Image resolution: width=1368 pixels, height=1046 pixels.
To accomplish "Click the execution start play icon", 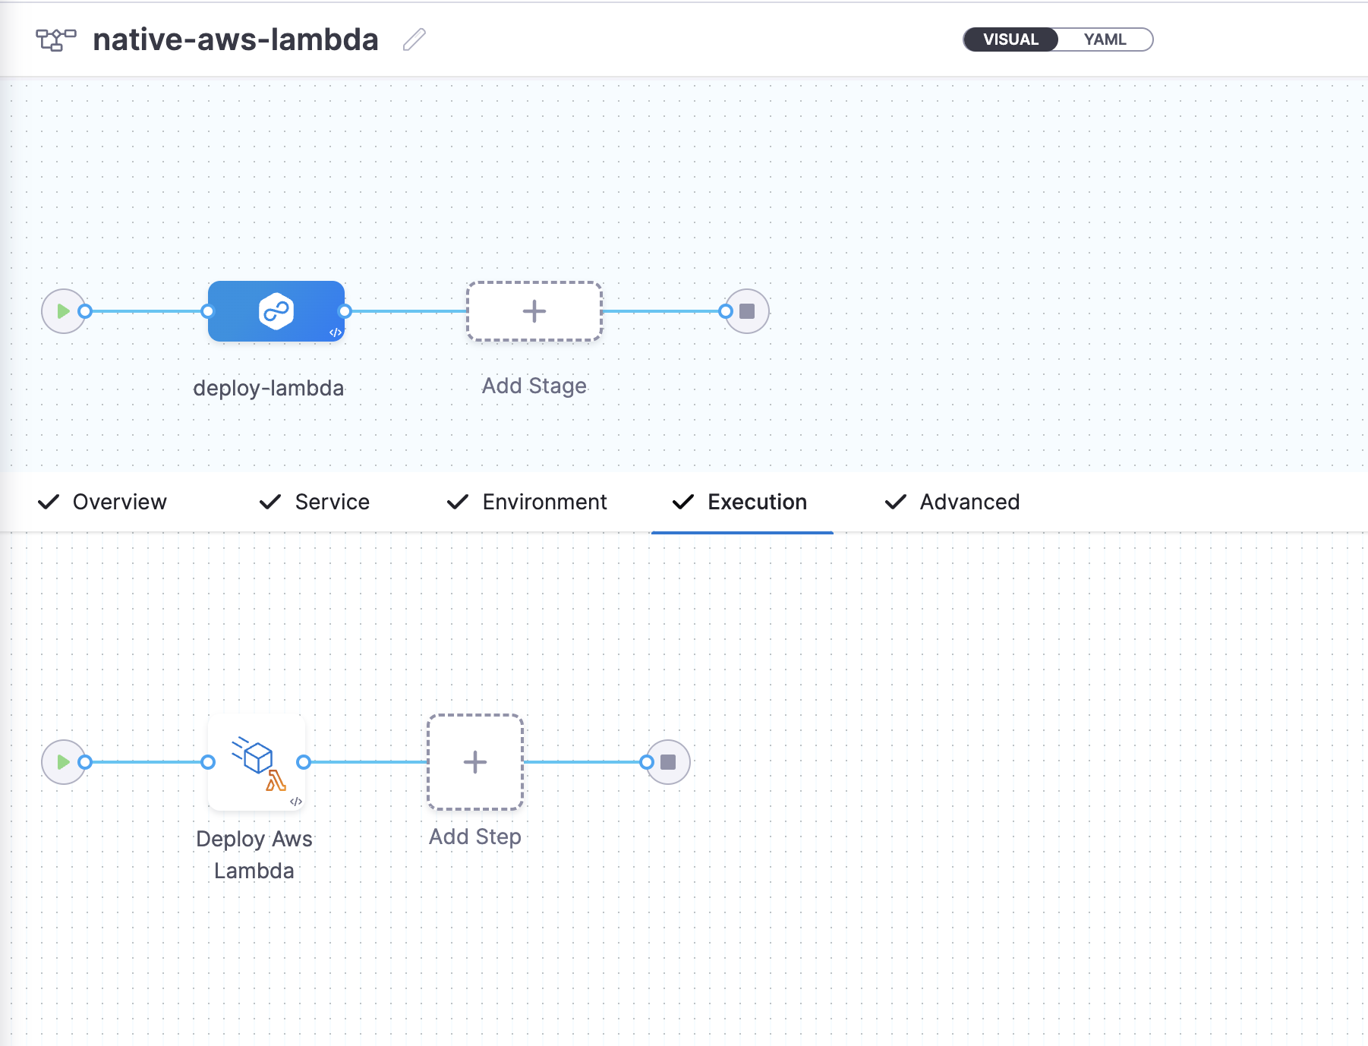I will (63, 762).
